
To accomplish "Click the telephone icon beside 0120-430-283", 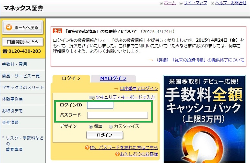I will [x=5, y=51].
